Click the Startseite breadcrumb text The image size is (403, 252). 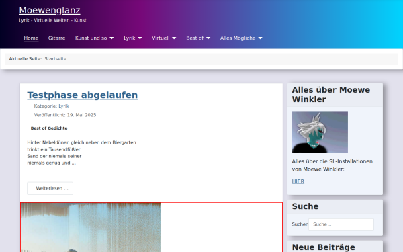(56, 59)
